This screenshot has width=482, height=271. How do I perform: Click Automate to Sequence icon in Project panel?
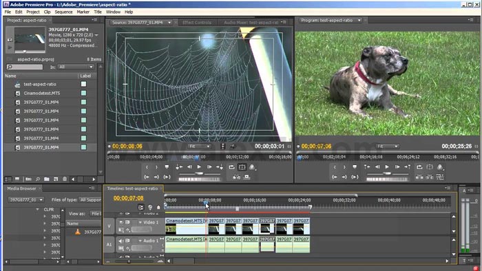(29, 179)
